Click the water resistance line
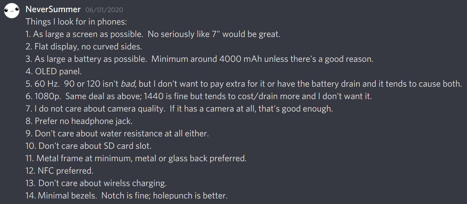The image size is (467, 204). coord(117,134)
